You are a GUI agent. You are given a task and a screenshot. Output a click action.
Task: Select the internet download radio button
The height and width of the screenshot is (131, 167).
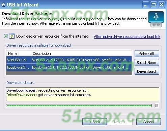6,36
